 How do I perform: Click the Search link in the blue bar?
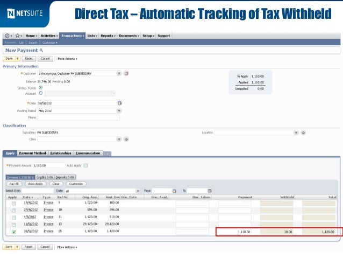(33, 43)
